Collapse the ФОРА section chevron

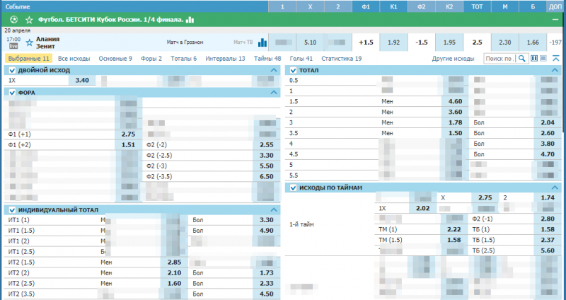[275, 93]
